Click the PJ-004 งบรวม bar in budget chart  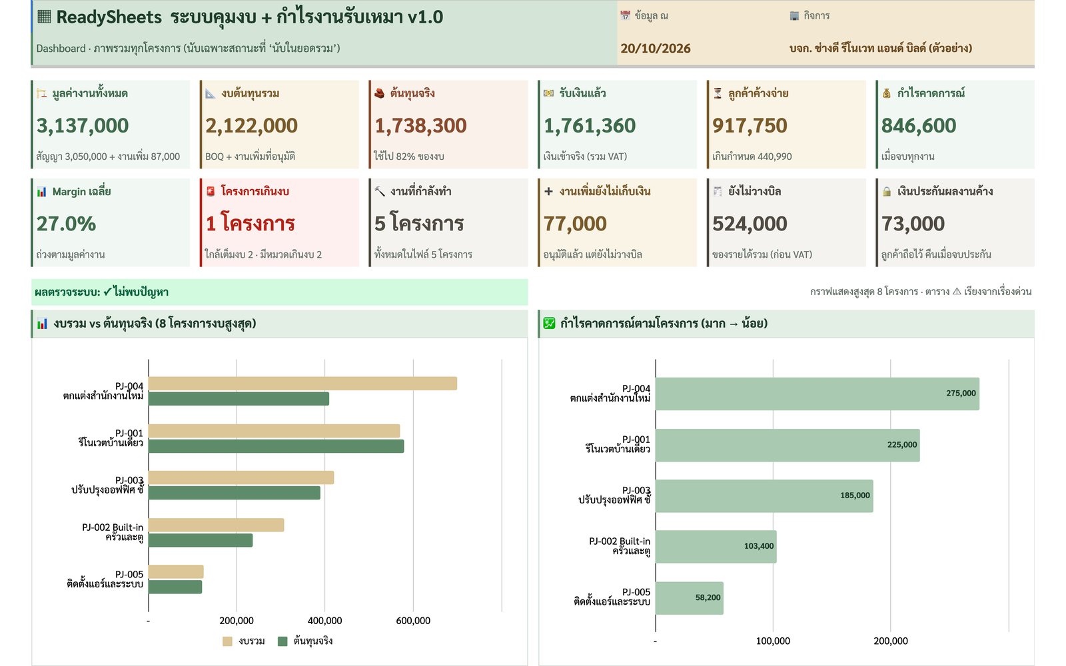(x=302, y=384)
